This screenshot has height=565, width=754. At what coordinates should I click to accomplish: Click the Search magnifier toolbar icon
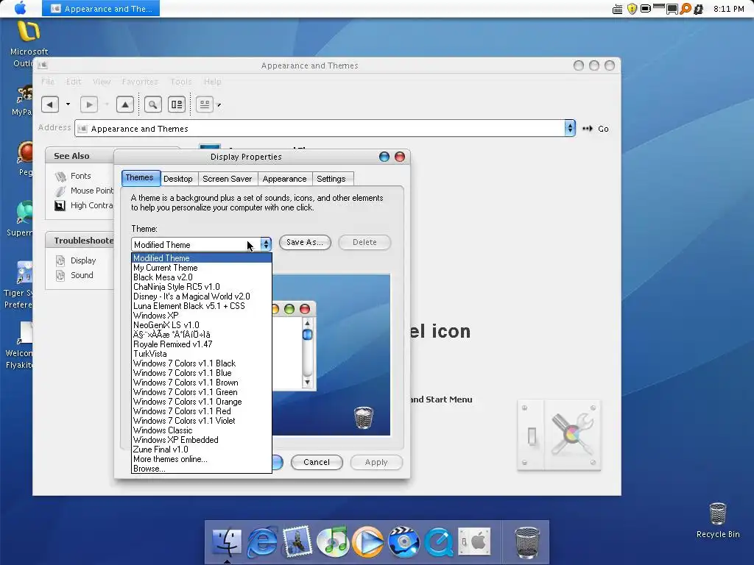[x=153, y=104]
